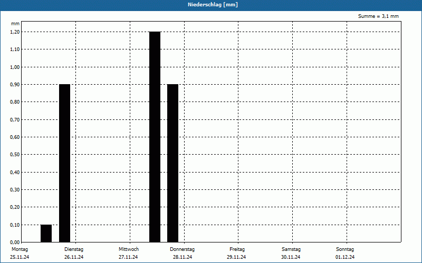Screen dimensions: 422x263
Task: Select the Freitag day label
Action: (237, 249)
